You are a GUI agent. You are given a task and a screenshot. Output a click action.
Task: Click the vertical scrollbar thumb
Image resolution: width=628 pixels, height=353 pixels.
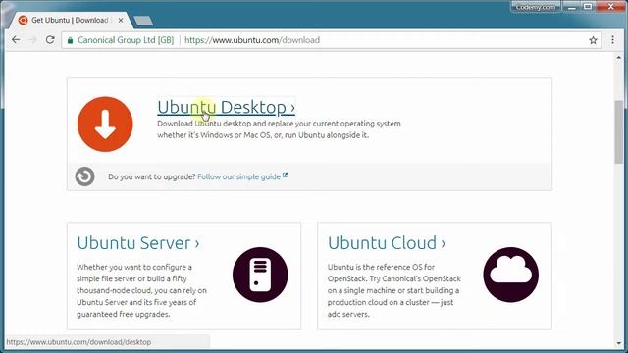(619, 132)
